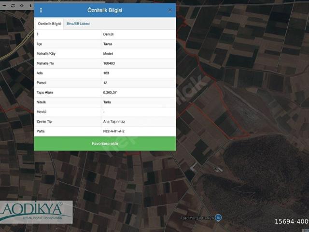Screen dimensions: 309x232
Task: Click the Nitelik value Tarla
Action: point(107,102)
